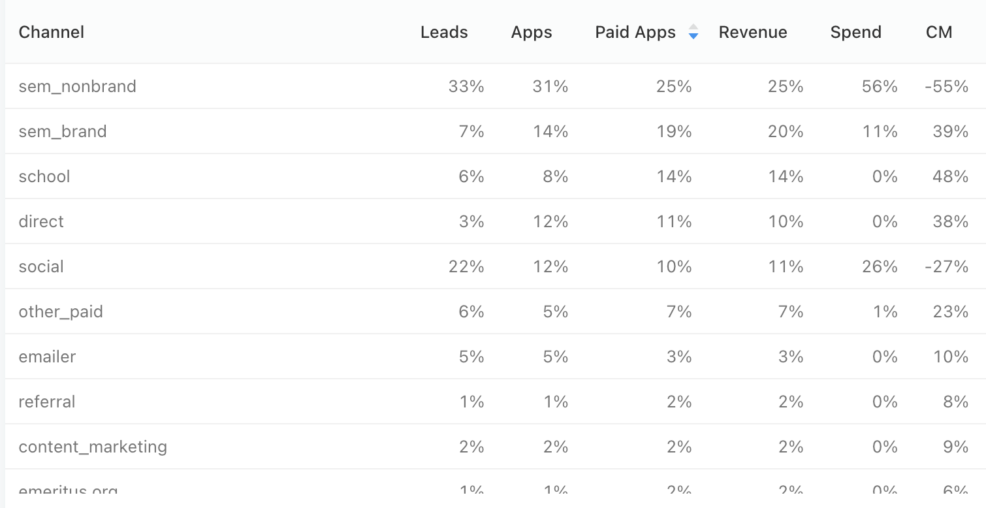986x508 pixels.
Task: Select the social channel row
Action: coord(496,266)
